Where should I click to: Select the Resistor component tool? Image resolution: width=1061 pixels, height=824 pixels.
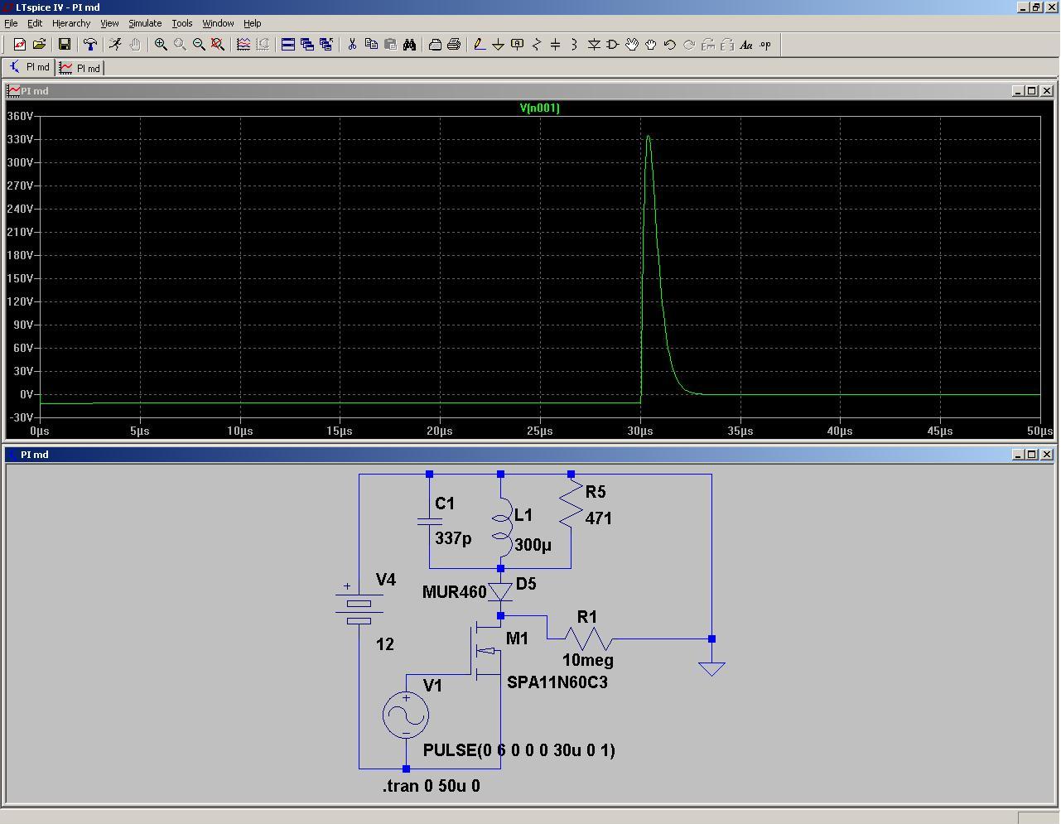click(x=536, y=45)
